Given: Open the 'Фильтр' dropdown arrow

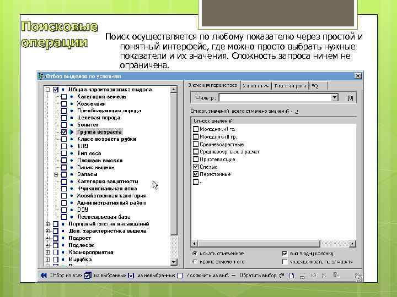Looking at the screenshot, I should click(335, 97).
